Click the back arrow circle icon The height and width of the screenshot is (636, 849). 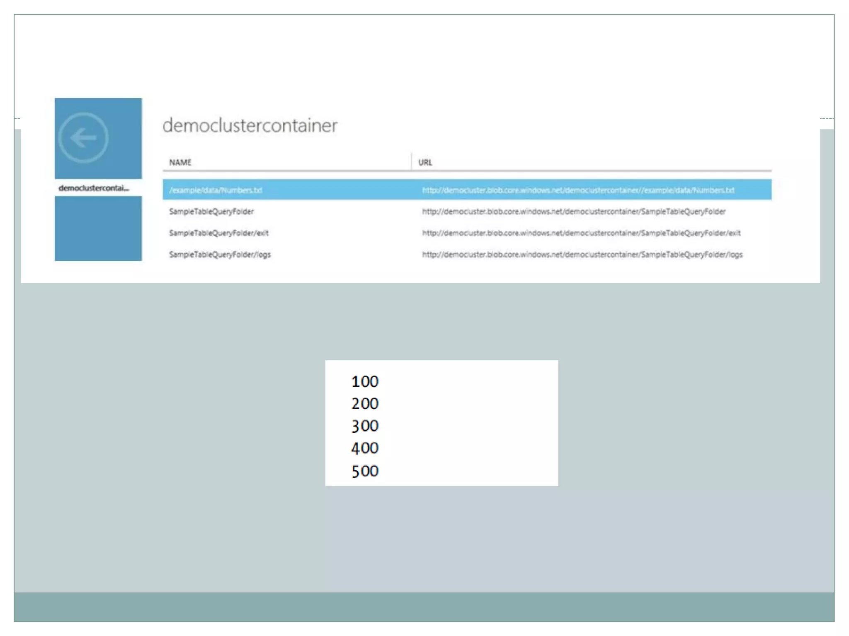click(x=83, y=137)
